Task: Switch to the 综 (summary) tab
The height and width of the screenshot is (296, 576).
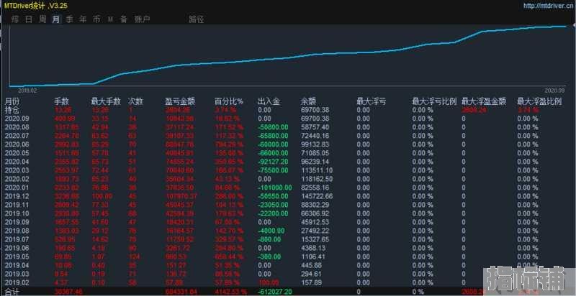Action: click(15, 19)
